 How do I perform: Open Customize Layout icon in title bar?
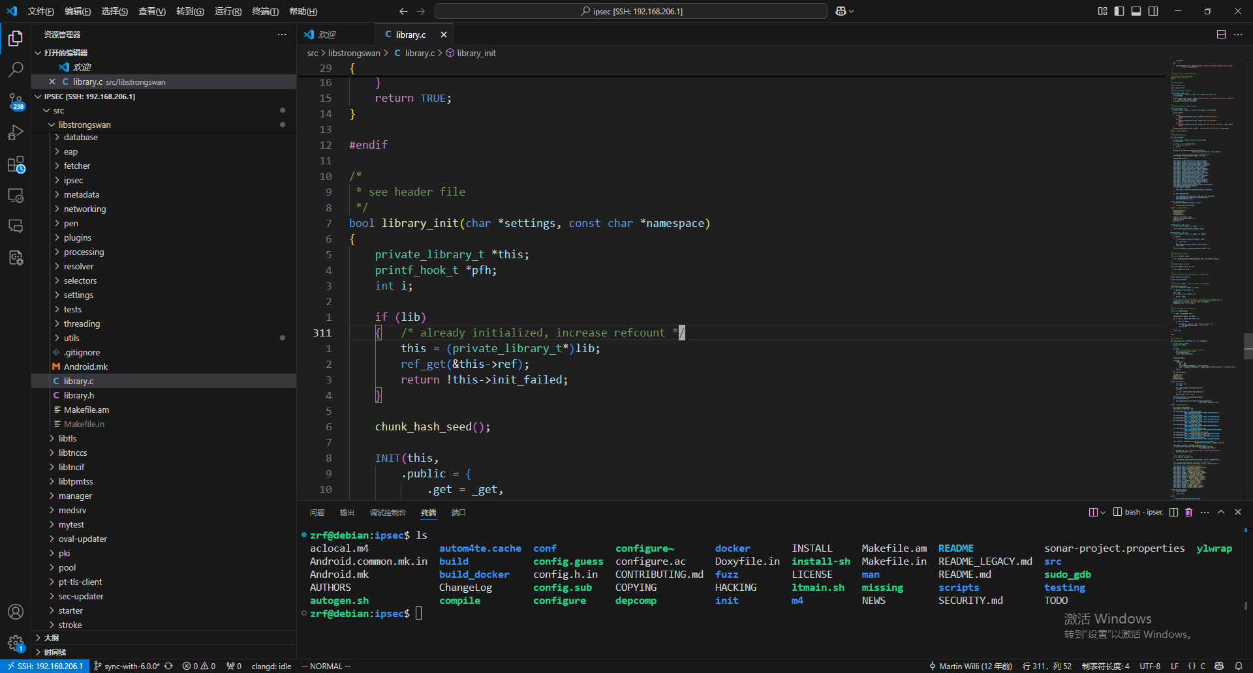1102,11
